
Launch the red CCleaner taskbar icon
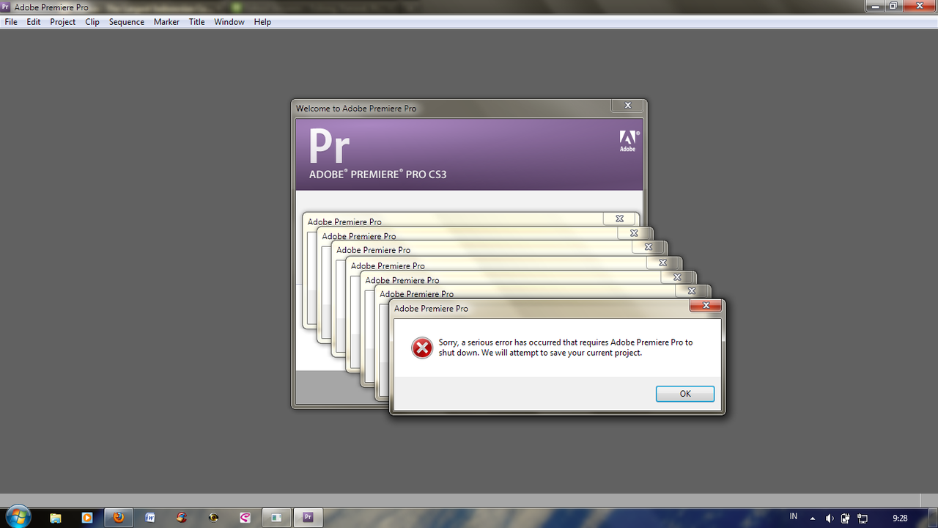(x=182, y=518)
